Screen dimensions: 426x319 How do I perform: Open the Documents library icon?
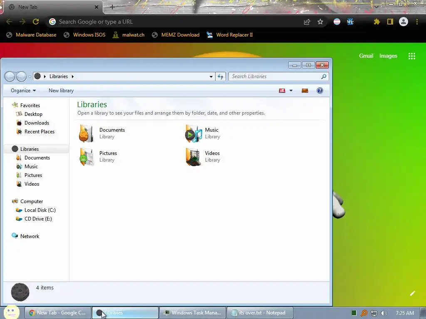click(86, 133)
